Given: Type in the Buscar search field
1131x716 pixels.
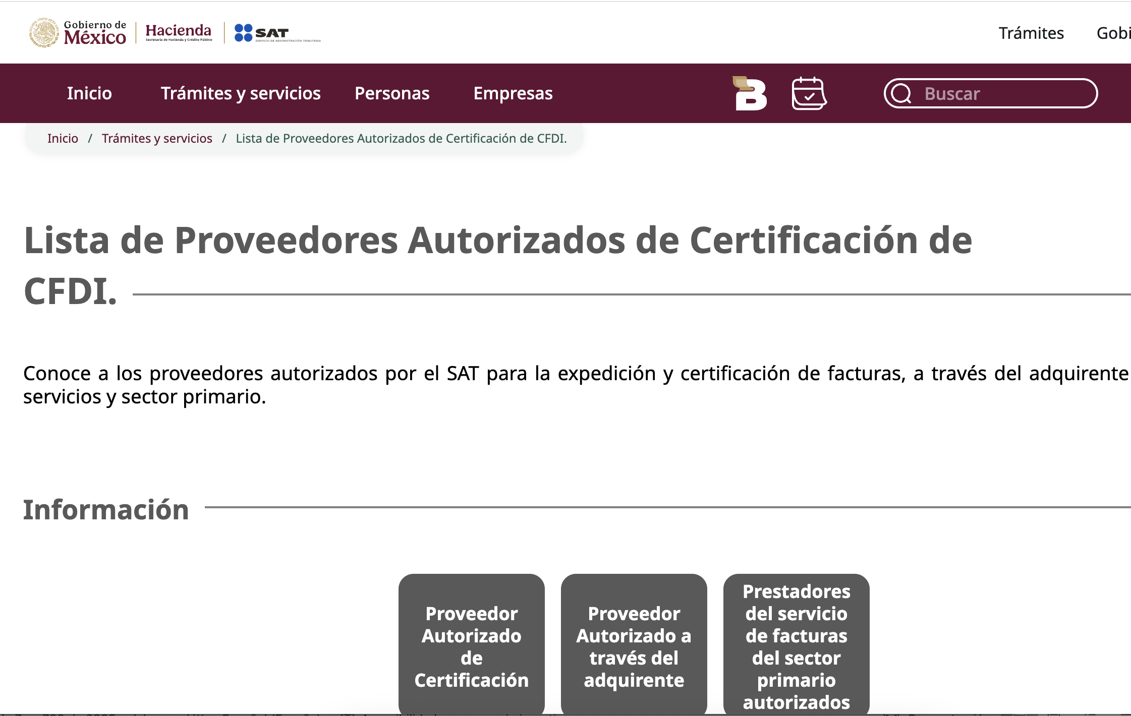Looking at the screenshot, I should (1004, 93).
